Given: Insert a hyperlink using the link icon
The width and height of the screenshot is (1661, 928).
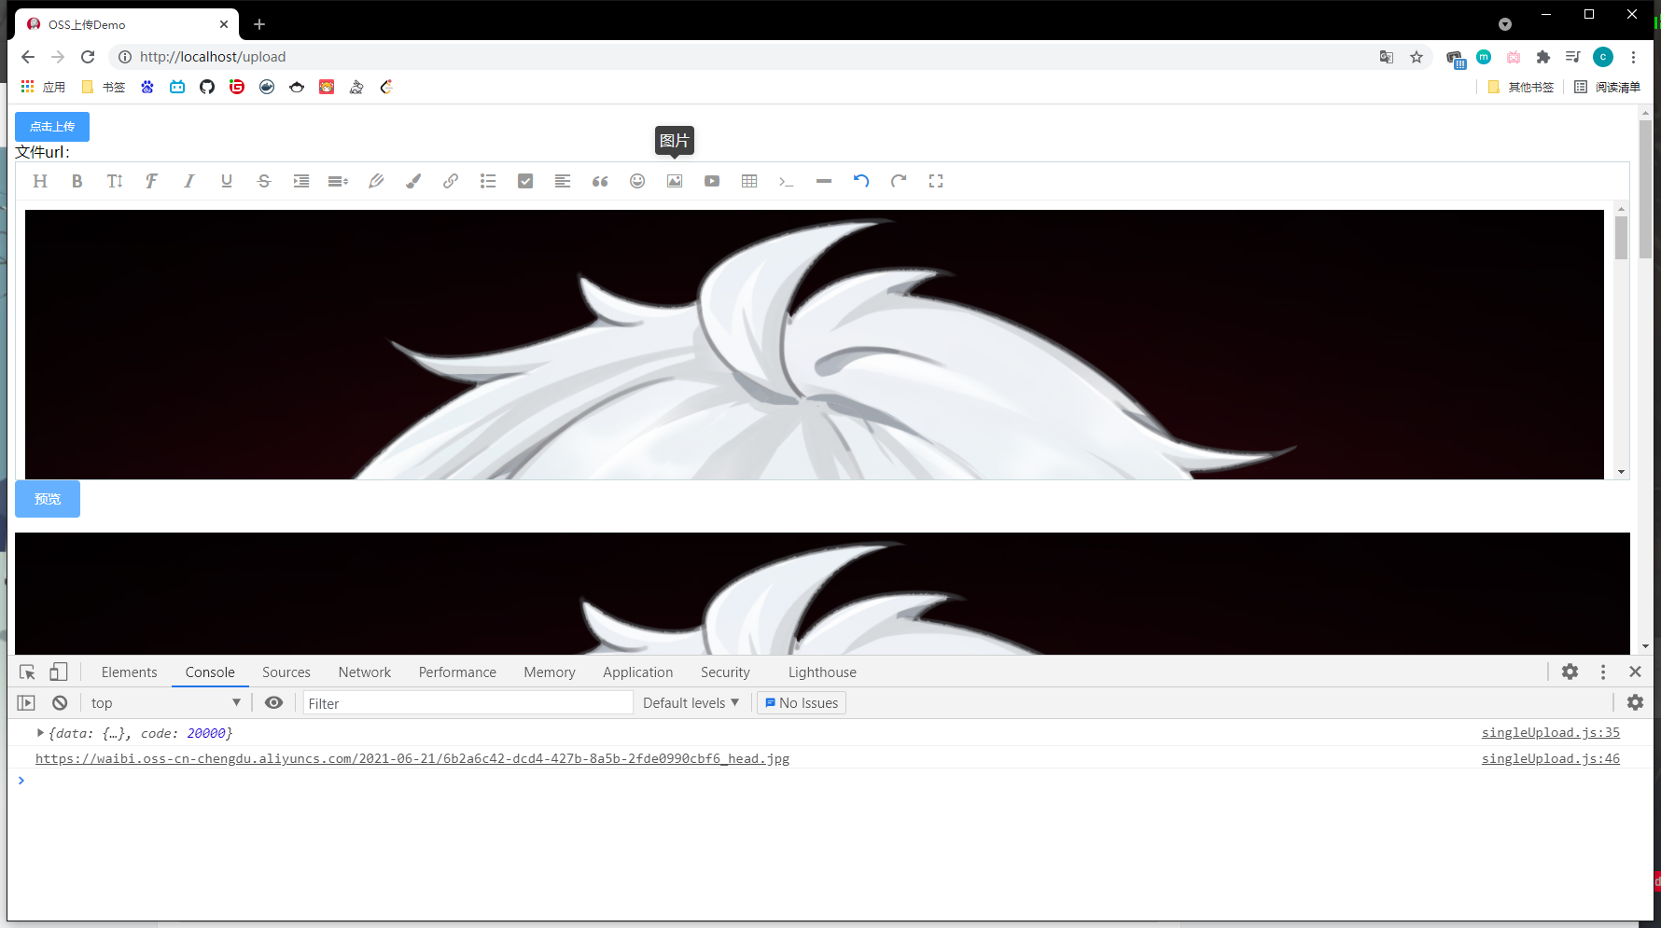Looking at the screenshot, I should tap(451, 181).
